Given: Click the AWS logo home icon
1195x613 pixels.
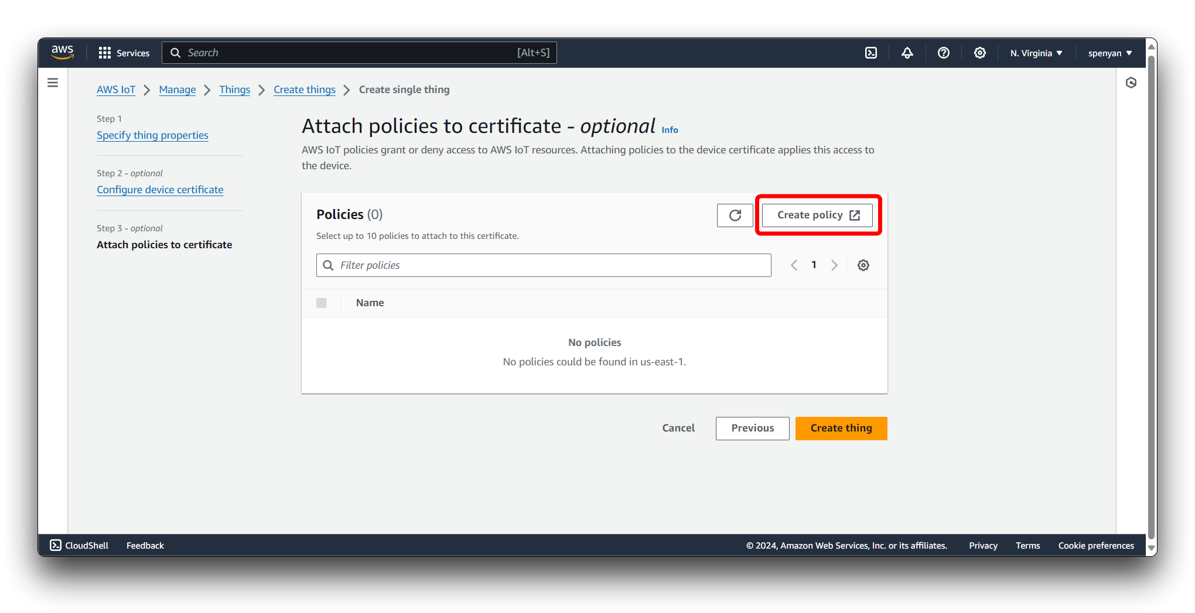Looking at the screenshot, I should click(x=62, y=52).
